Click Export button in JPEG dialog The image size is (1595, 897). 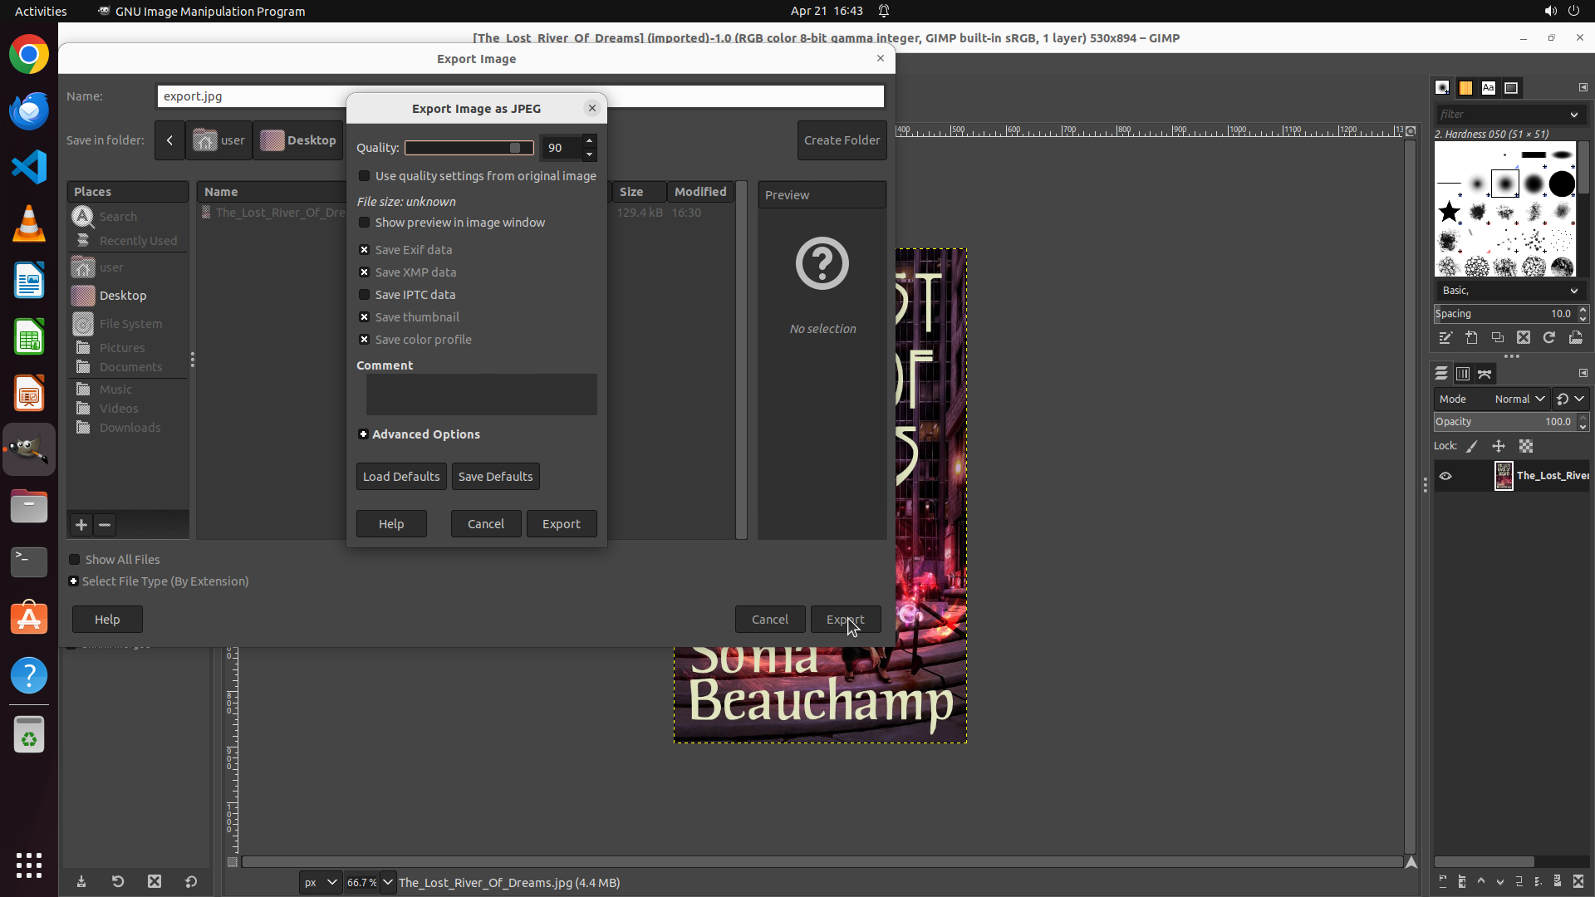pyautogui.click(x=561, y=524)
